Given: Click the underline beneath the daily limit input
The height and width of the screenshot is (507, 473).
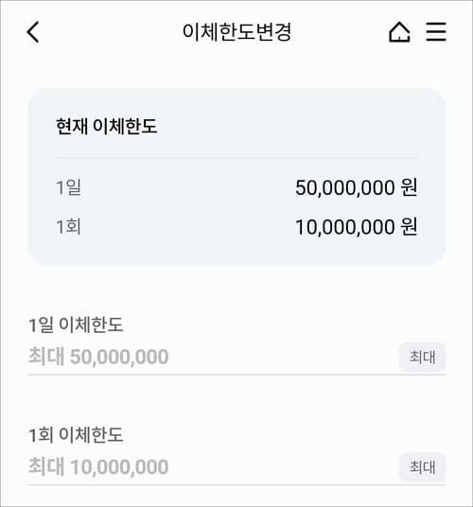Looking at the screenshot, I should [237, 375].
